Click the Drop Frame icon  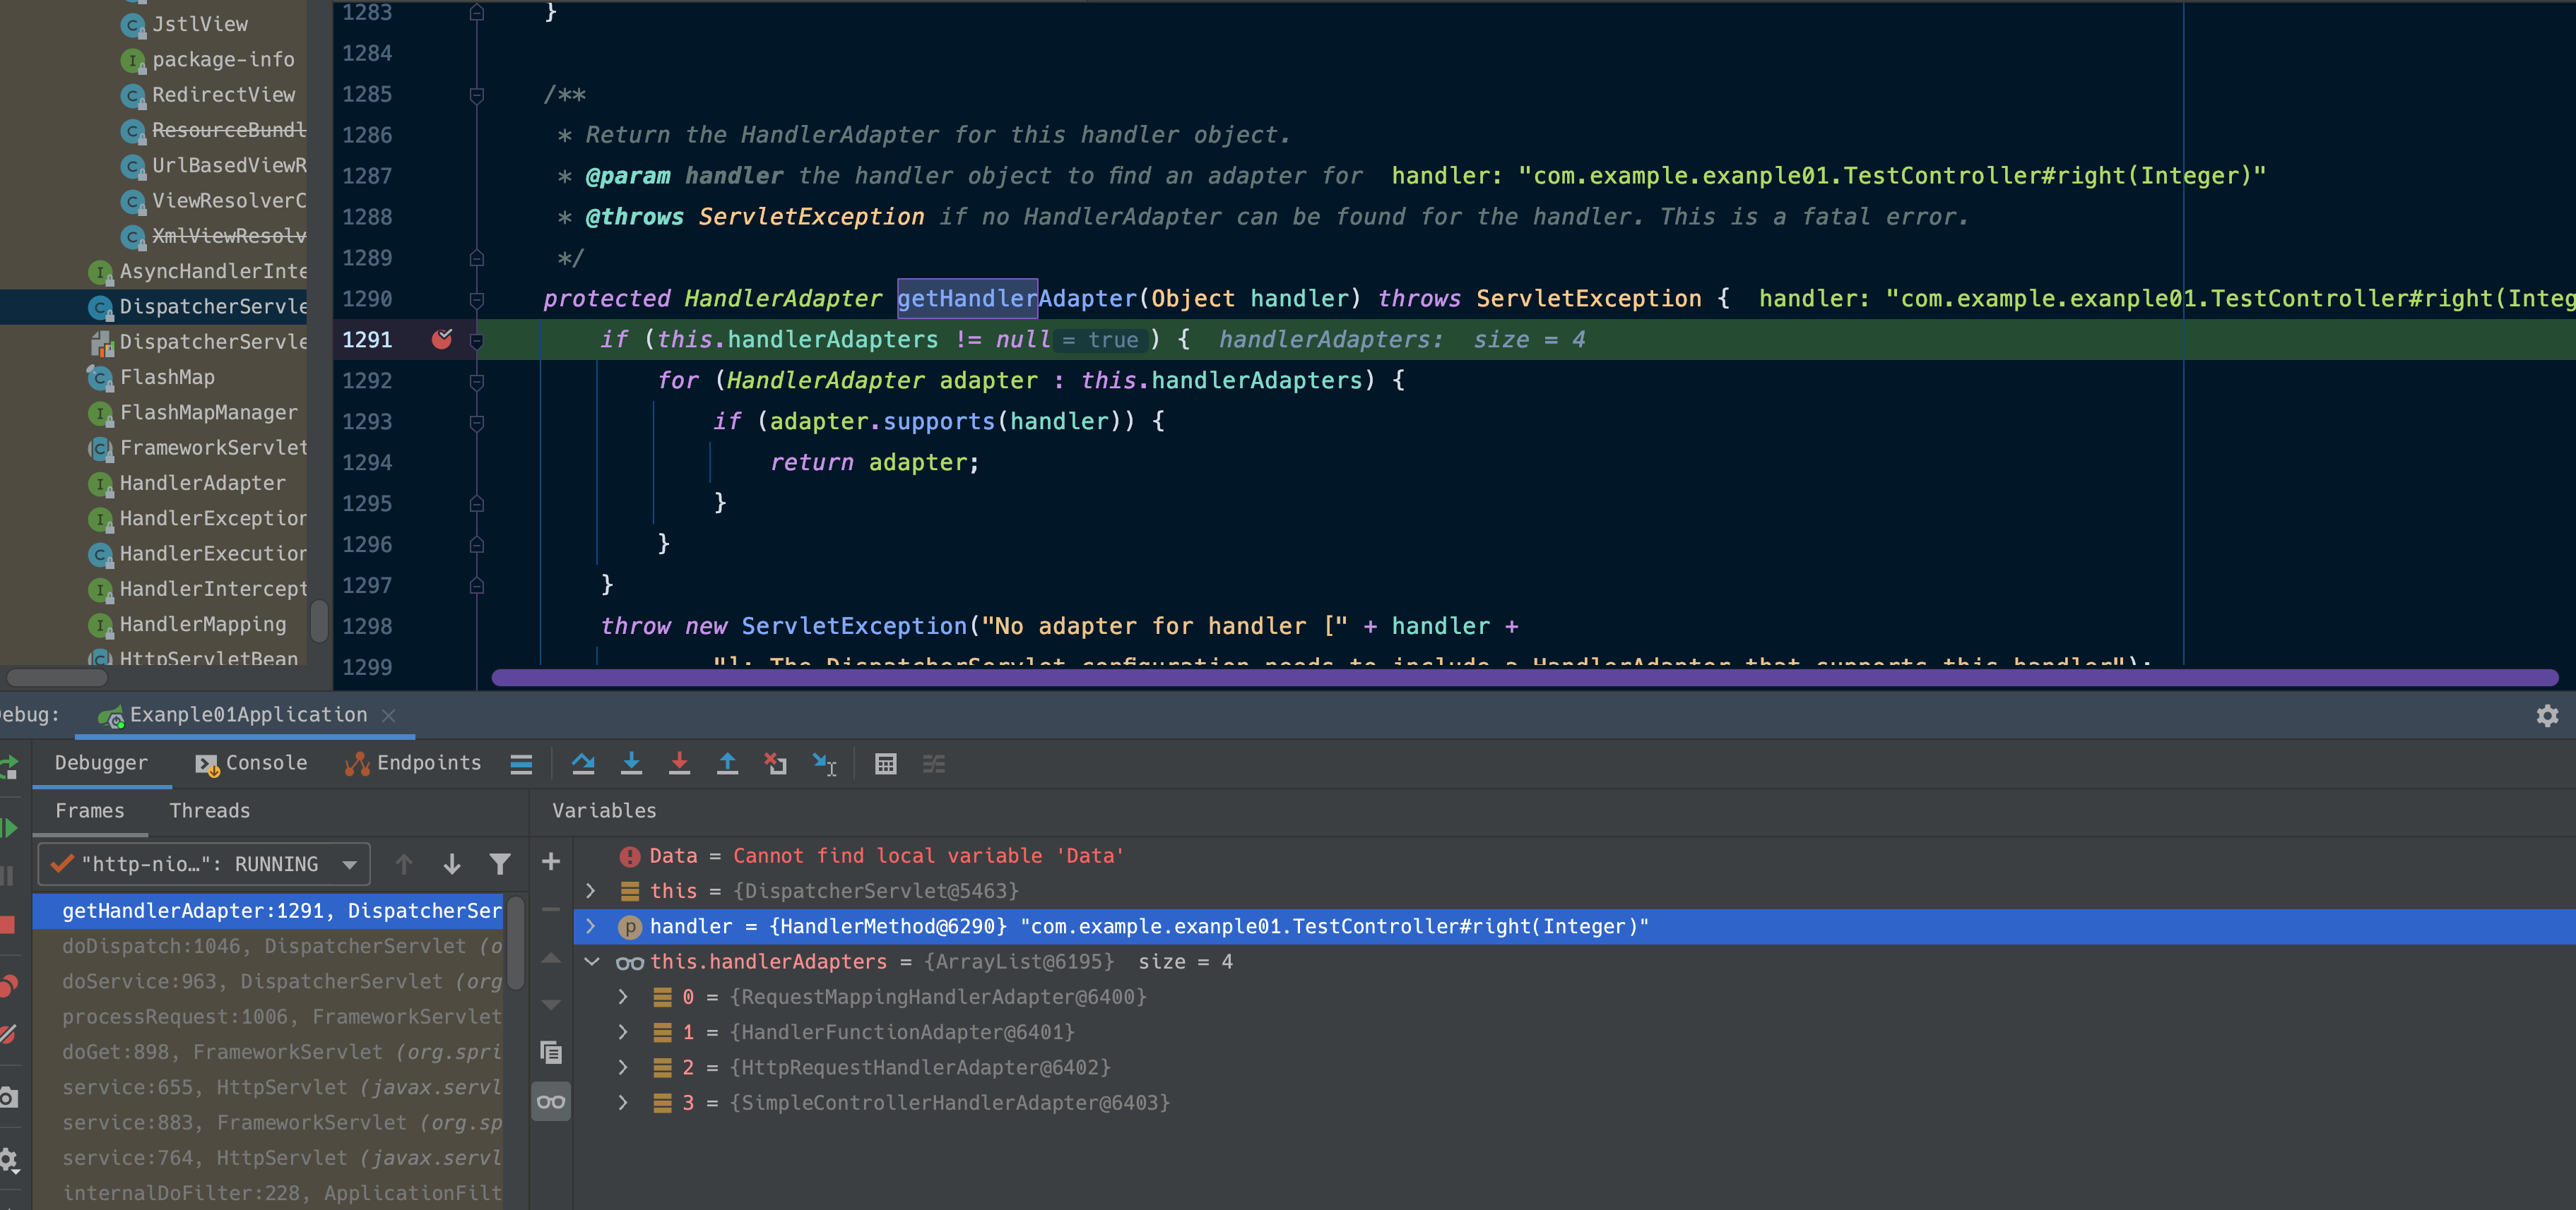(x=775, y=765)
